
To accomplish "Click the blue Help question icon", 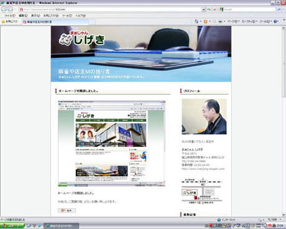I will tap(275, 21).
